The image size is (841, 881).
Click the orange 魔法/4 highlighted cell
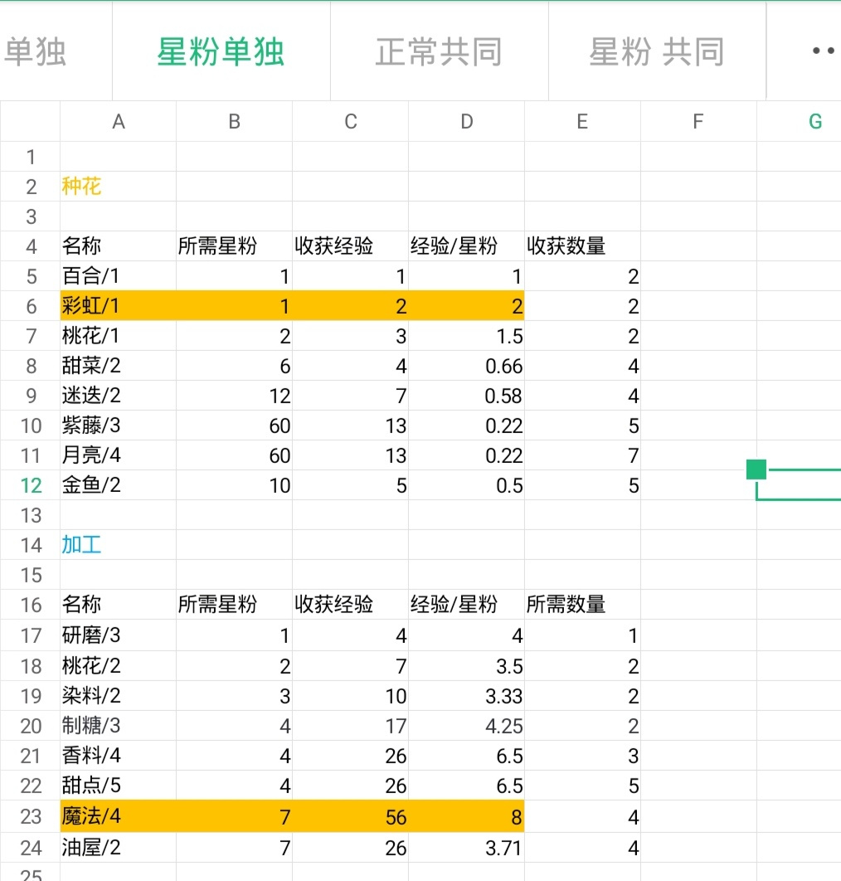click(118, 815)
